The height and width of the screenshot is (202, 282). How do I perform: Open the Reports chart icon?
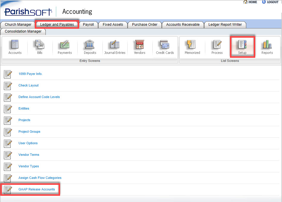[267, 44]
